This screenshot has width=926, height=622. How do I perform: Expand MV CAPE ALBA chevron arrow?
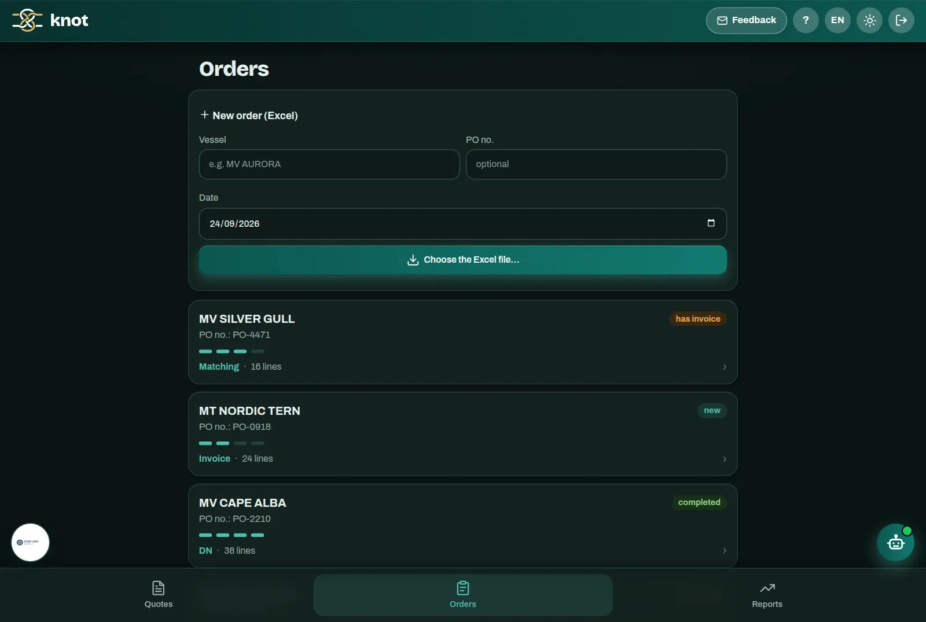[x=725, y=550]
